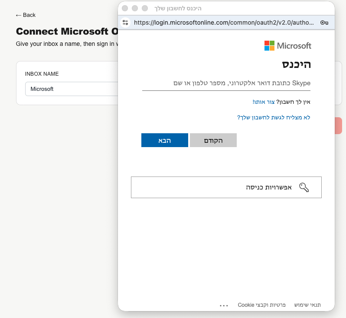Minimize the sign-in popup window

tap(135, 8)
